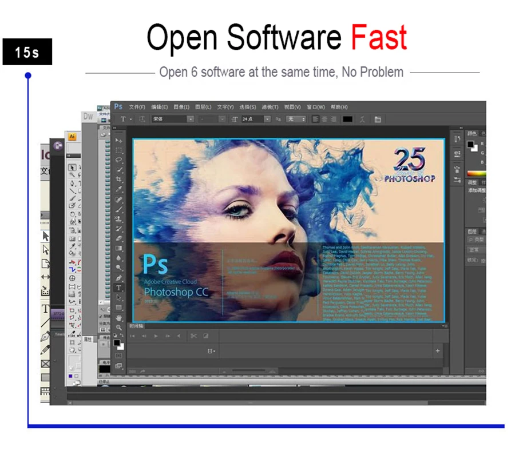Set right text alignment
Viewport: 515px width, 451px height.
(334, 119)
